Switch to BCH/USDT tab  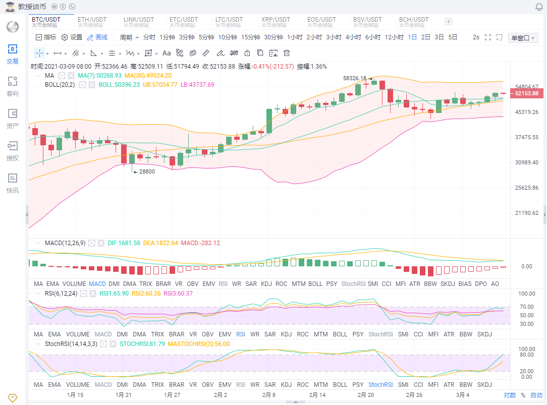pos(414,22)
